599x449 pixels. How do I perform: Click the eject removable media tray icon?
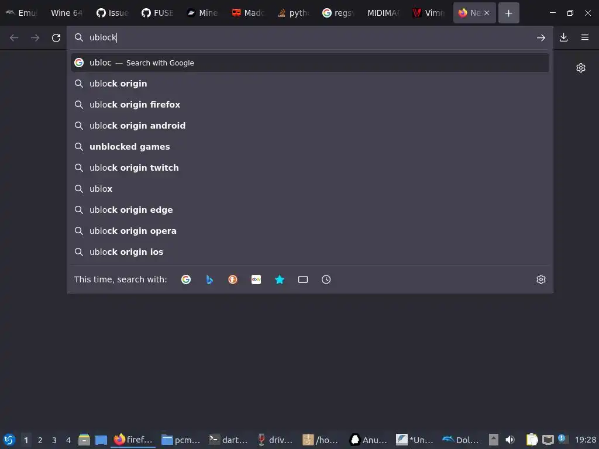(494, 440)
